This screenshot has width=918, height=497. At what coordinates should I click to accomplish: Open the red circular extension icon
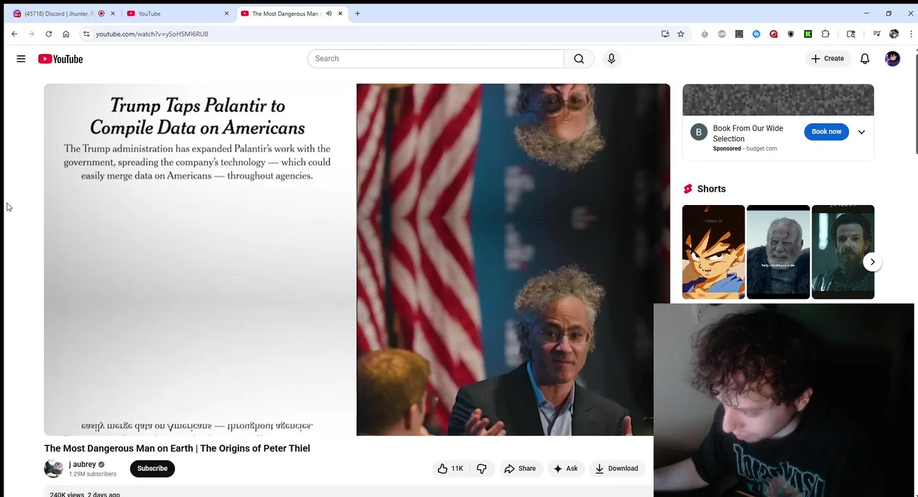coord(774,34)
